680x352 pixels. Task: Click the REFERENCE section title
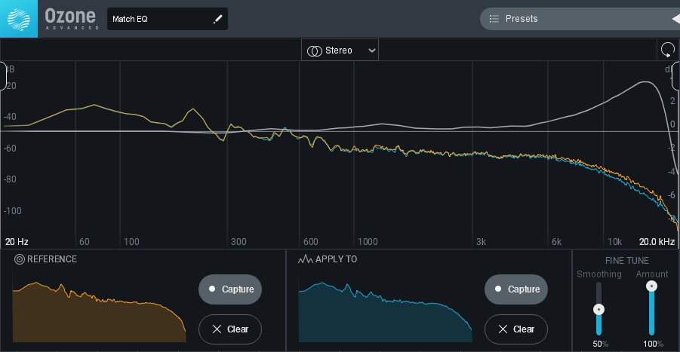(52, 259)
